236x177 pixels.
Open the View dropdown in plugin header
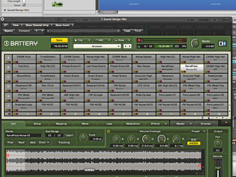(x=17, y=25)
